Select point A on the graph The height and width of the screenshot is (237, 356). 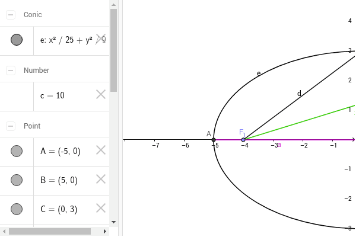coord(214,140)
